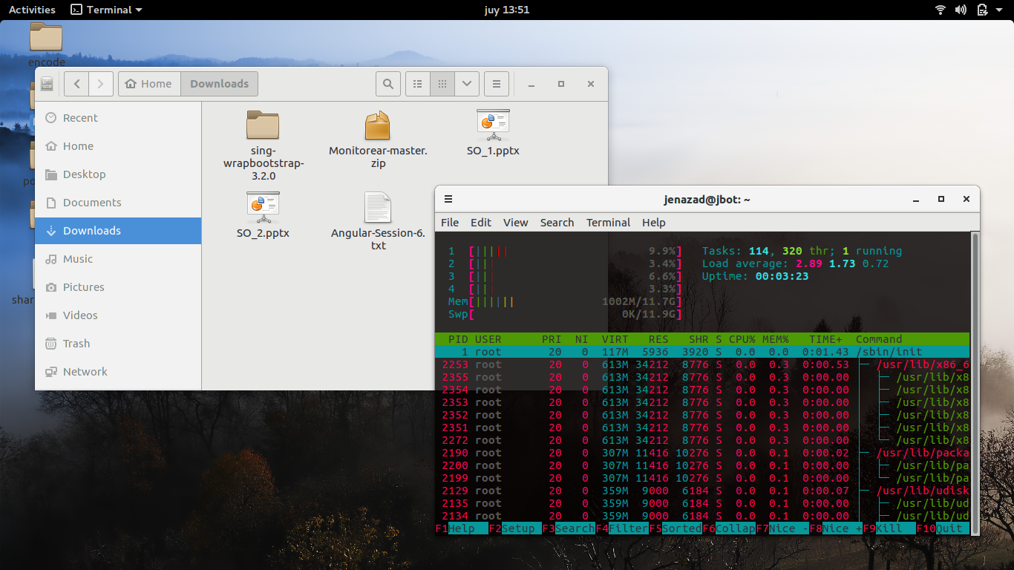Open the system menu arrow in top bar
This screenshot has height=570, width=1014.
[x=1000, y=10]
